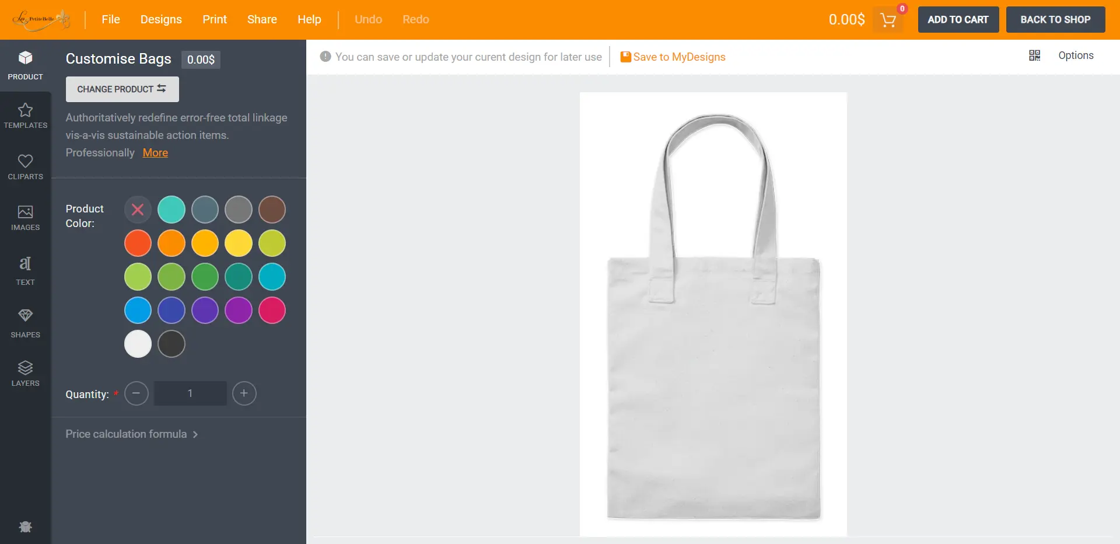This screenshot has width=1120, height=544.
Task: Open the Templates panel
Action: point(25,116)
